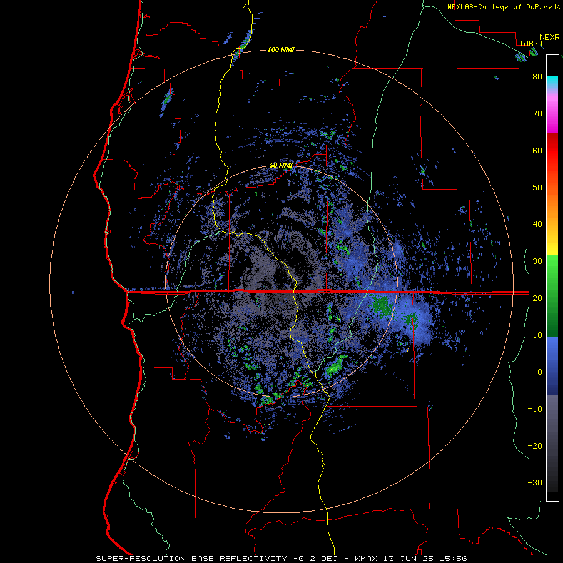Click the 70 value on the dBZ scale
Image resolution: width=563 pixels, height=563 pixels.
point(537,113)
